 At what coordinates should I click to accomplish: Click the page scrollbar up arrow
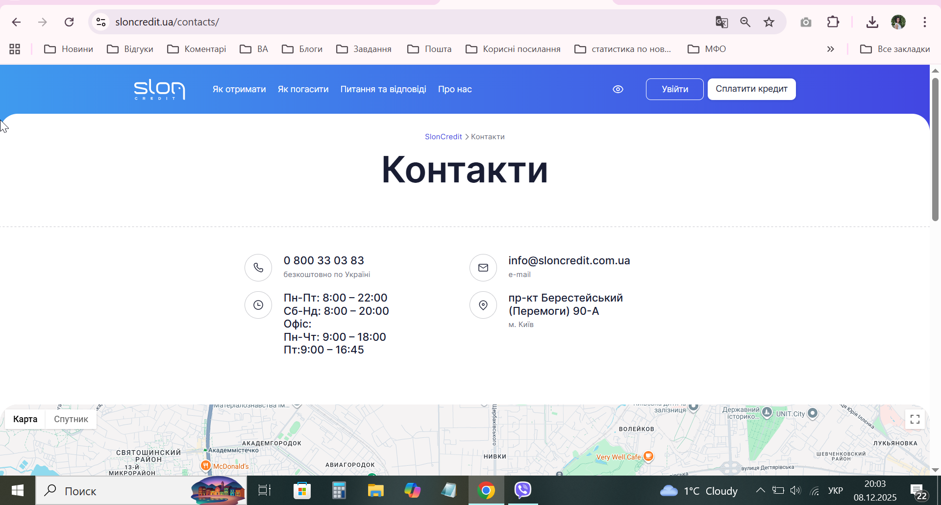pos(935,71)
